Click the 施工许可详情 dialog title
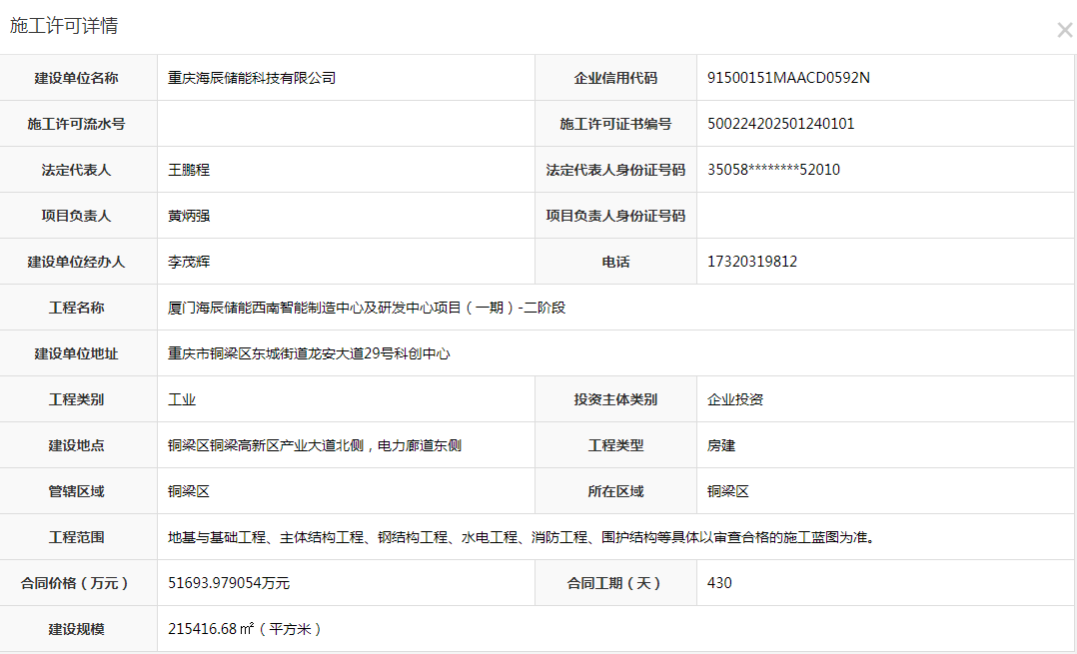 [x=64, y=26]
